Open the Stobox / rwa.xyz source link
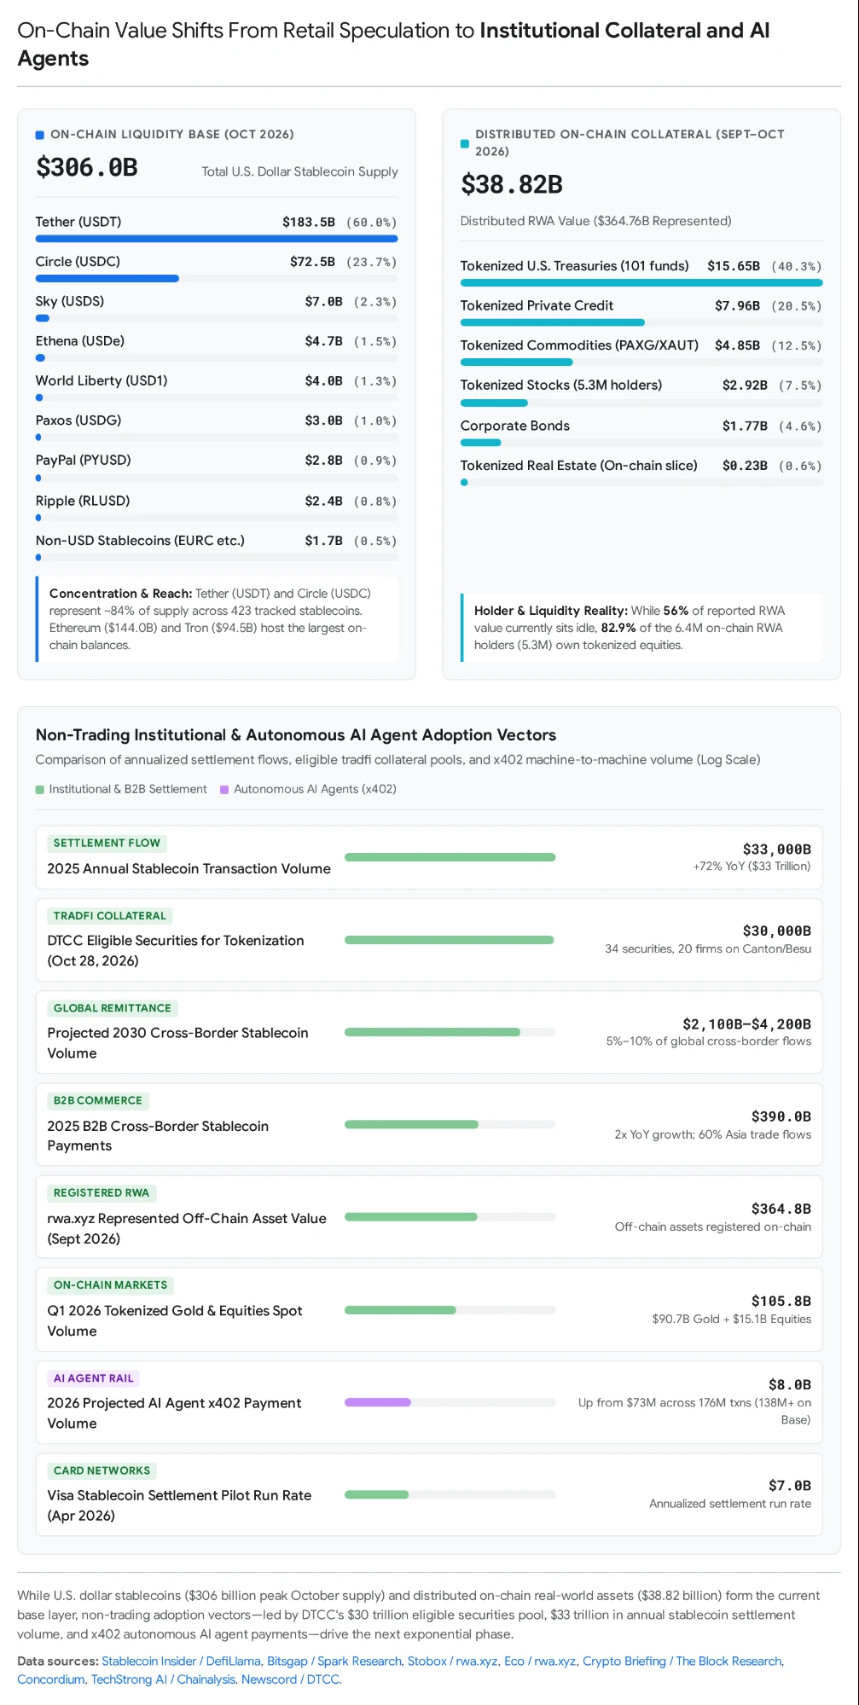 click(453, 1661)
